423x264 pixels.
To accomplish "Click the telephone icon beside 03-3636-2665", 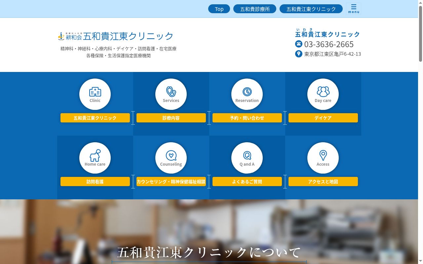I will (299, 44).
